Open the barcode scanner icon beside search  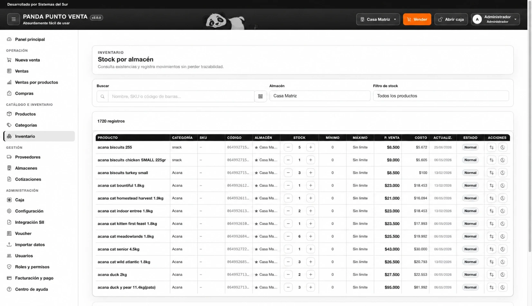click(261, 96)
